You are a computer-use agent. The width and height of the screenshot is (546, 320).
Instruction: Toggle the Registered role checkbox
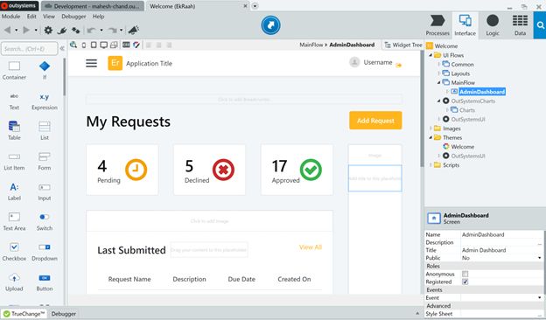[x=465, y=282]
